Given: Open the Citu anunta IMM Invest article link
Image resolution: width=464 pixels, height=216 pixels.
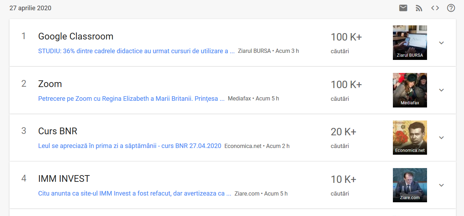Looking at the screenshot, I should point(134,193).
